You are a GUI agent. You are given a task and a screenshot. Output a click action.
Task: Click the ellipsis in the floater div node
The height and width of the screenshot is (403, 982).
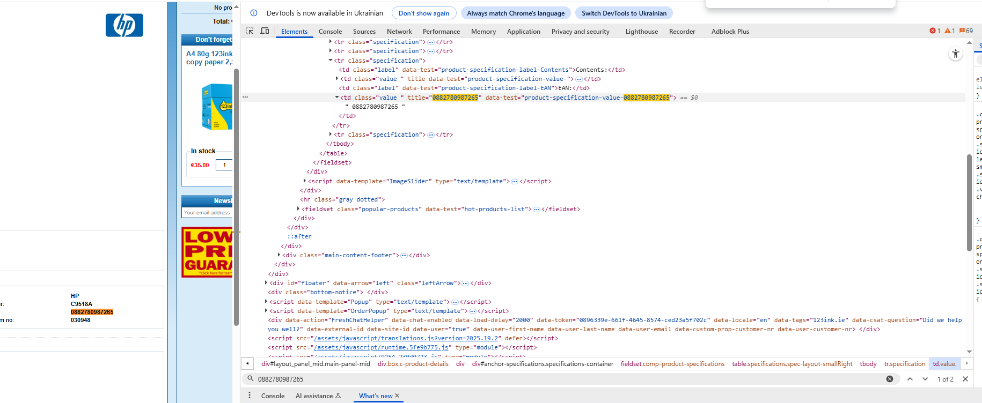pyautogui.click(x=465, y=283)
